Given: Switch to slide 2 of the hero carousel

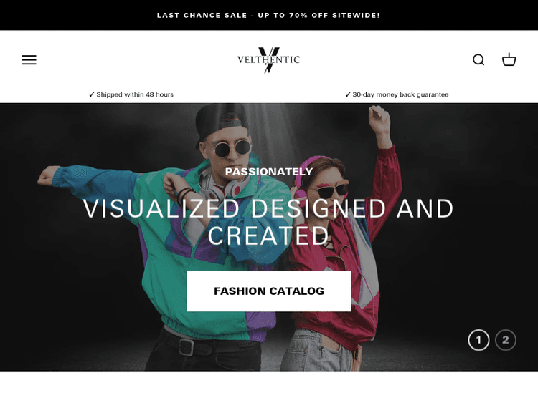Looking at the screenshot, I should click(506, 340).
